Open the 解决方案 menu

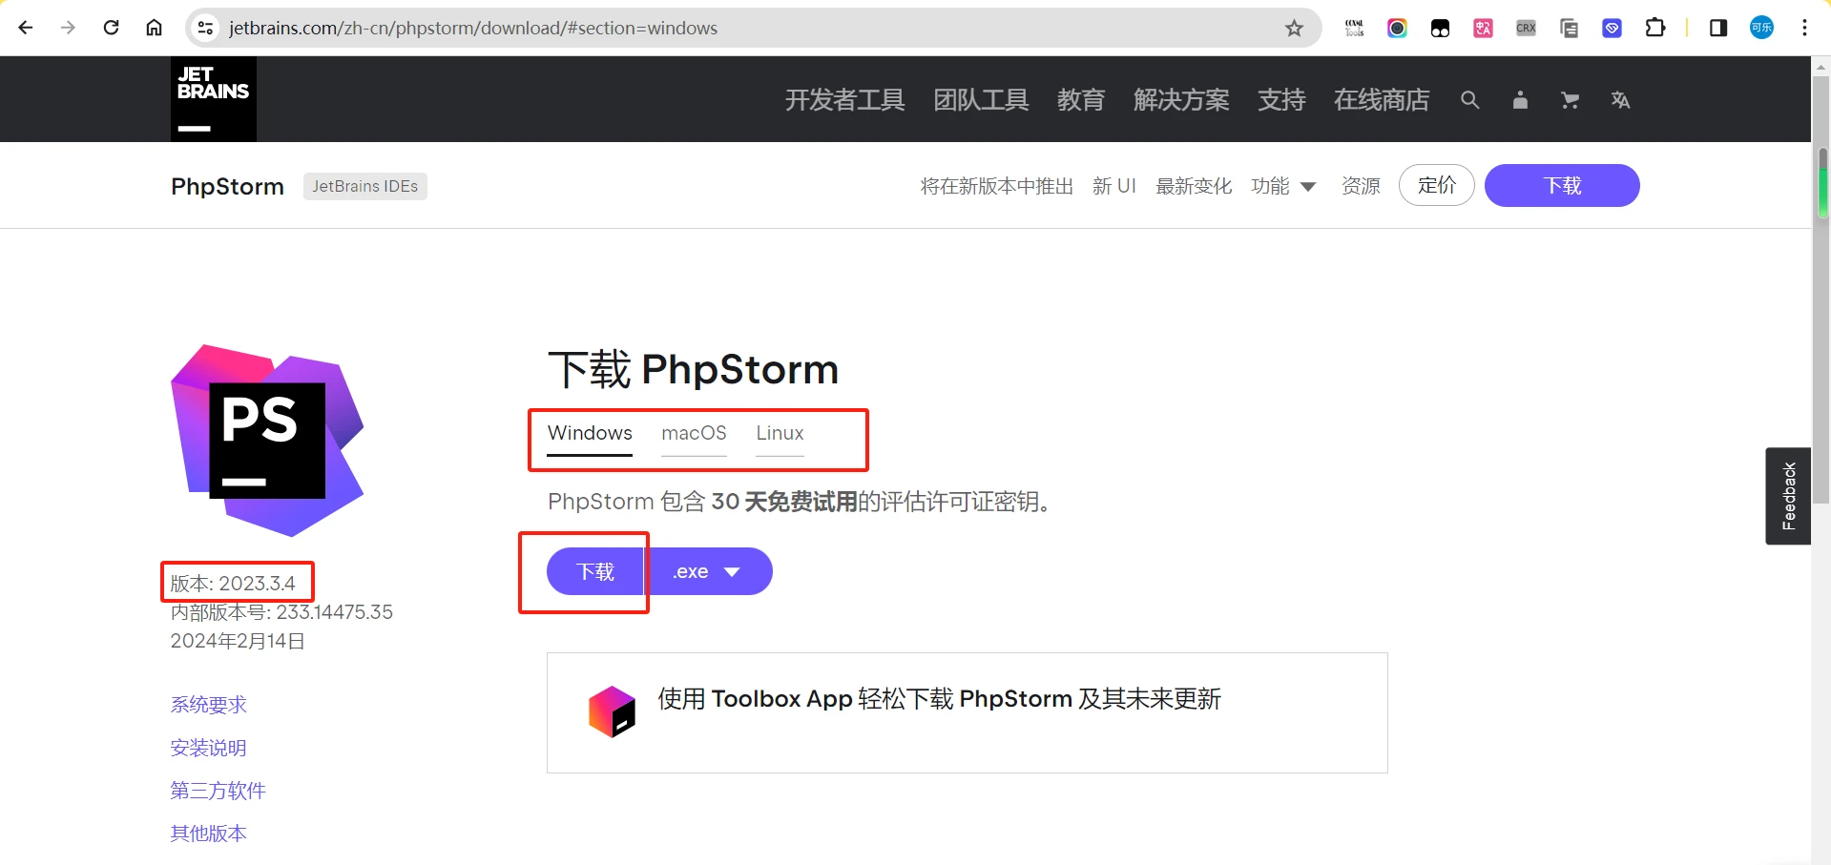pyautogui.click(x=1181, y=99)
